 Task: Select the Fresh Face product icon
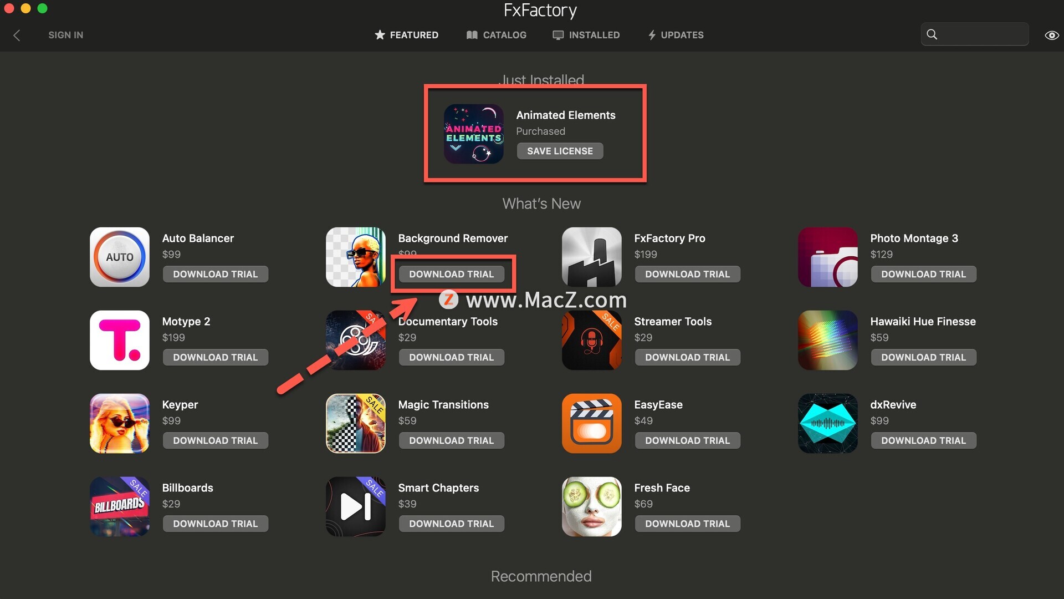(592, 506)
